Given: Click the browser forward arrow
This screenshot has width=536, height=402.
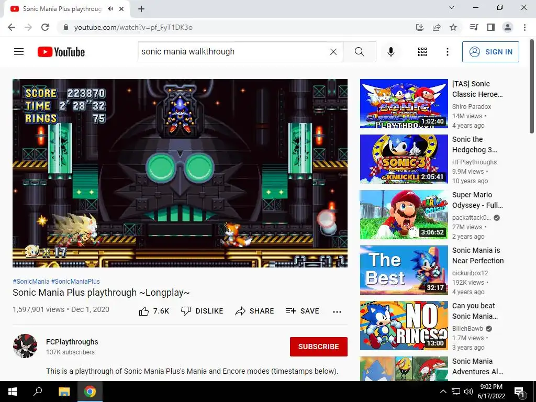Looking at the screenshot, I should click(x=28, y=27).
